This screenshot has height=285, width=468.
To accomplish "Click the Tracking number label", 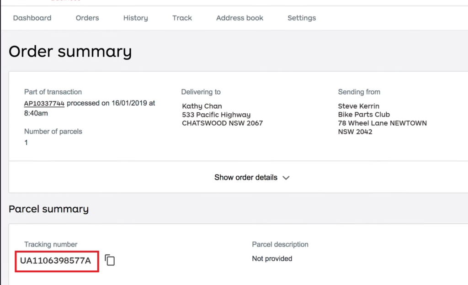I will point(50,244).
